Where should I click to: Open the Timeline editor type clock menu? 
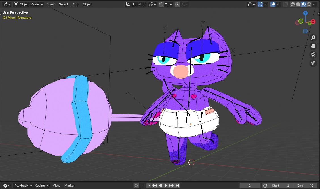click(7, 186)
